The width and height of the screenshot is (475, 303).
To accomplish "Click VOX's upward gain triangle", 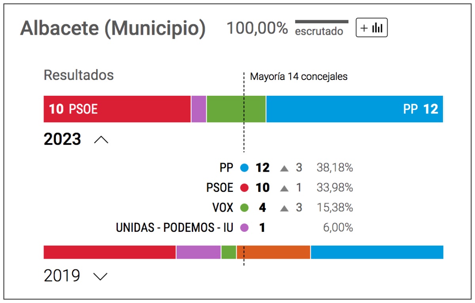I will tap(284, 208).
